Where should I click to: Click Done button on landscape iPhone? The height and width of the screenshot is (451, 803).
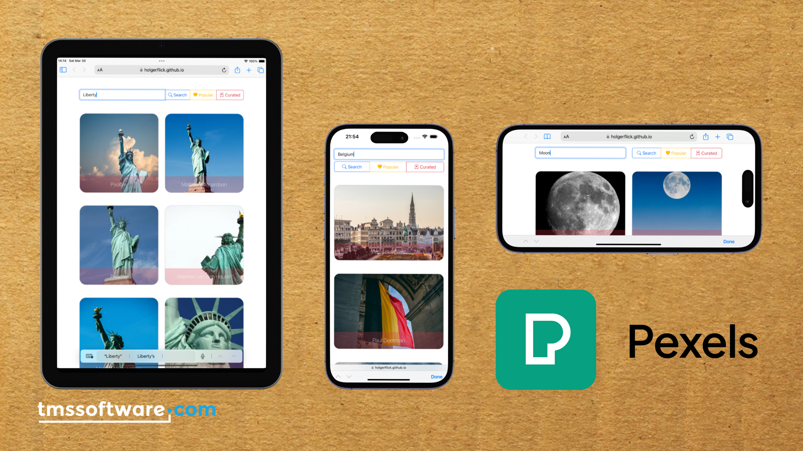coord(728,241)
